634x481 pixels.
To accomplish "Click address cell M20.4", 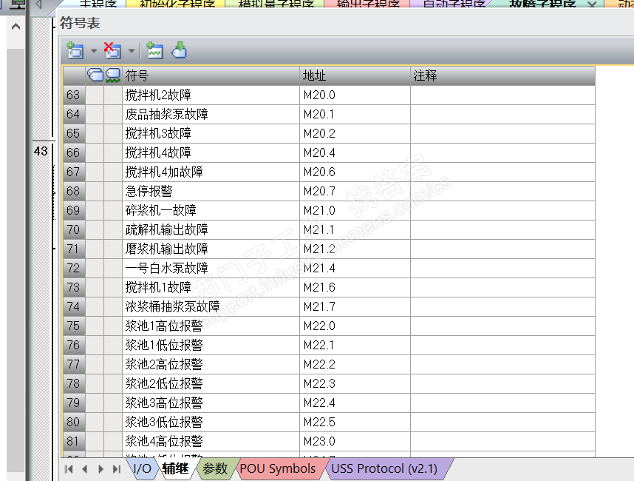I will (x=355, y=152).
